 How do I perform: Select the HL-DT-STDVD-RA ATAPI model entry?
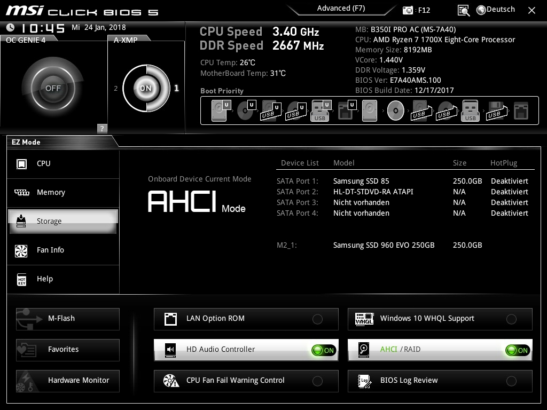tap(373, 192)
